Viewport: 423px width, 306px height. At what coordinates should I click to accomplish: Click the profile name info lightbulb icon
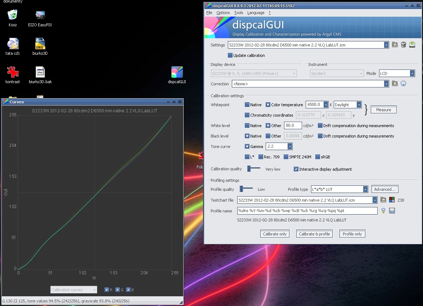click(383, 211)
